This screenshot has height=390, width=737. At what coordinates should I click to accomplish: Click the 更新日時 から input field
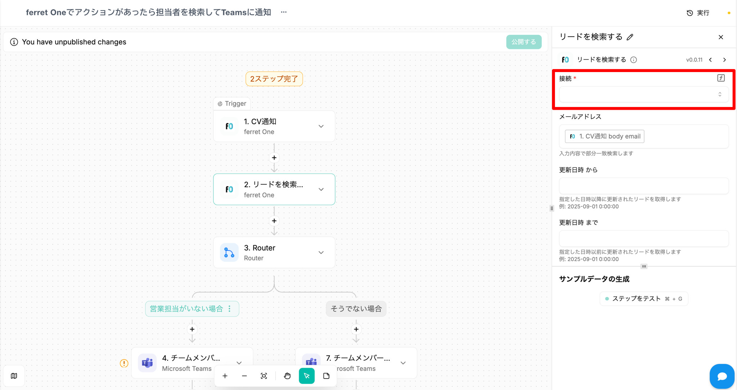pos(643,186)
